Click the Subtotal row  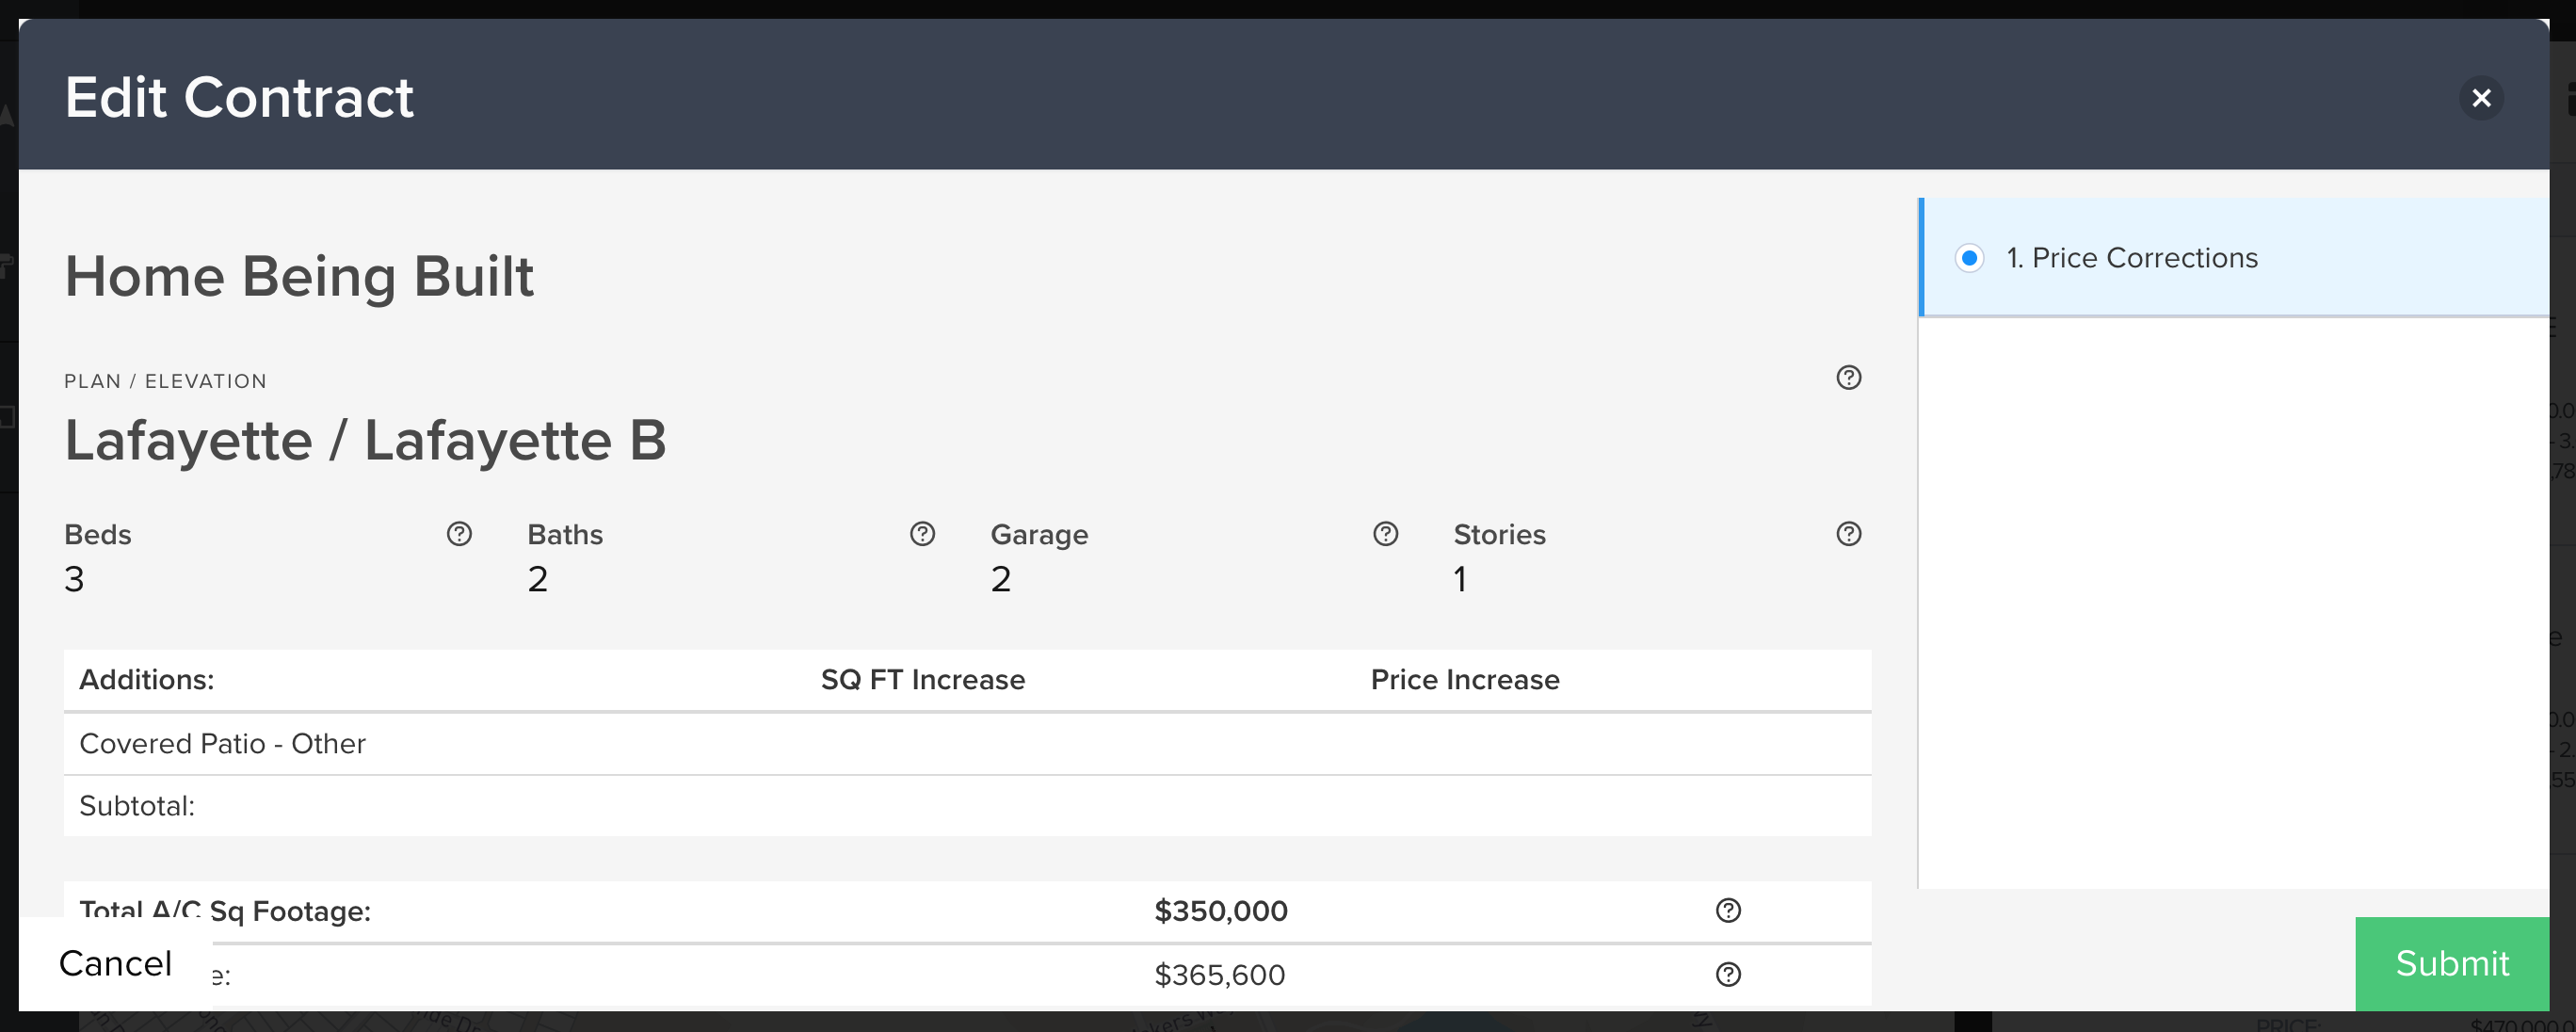[137, 806]
